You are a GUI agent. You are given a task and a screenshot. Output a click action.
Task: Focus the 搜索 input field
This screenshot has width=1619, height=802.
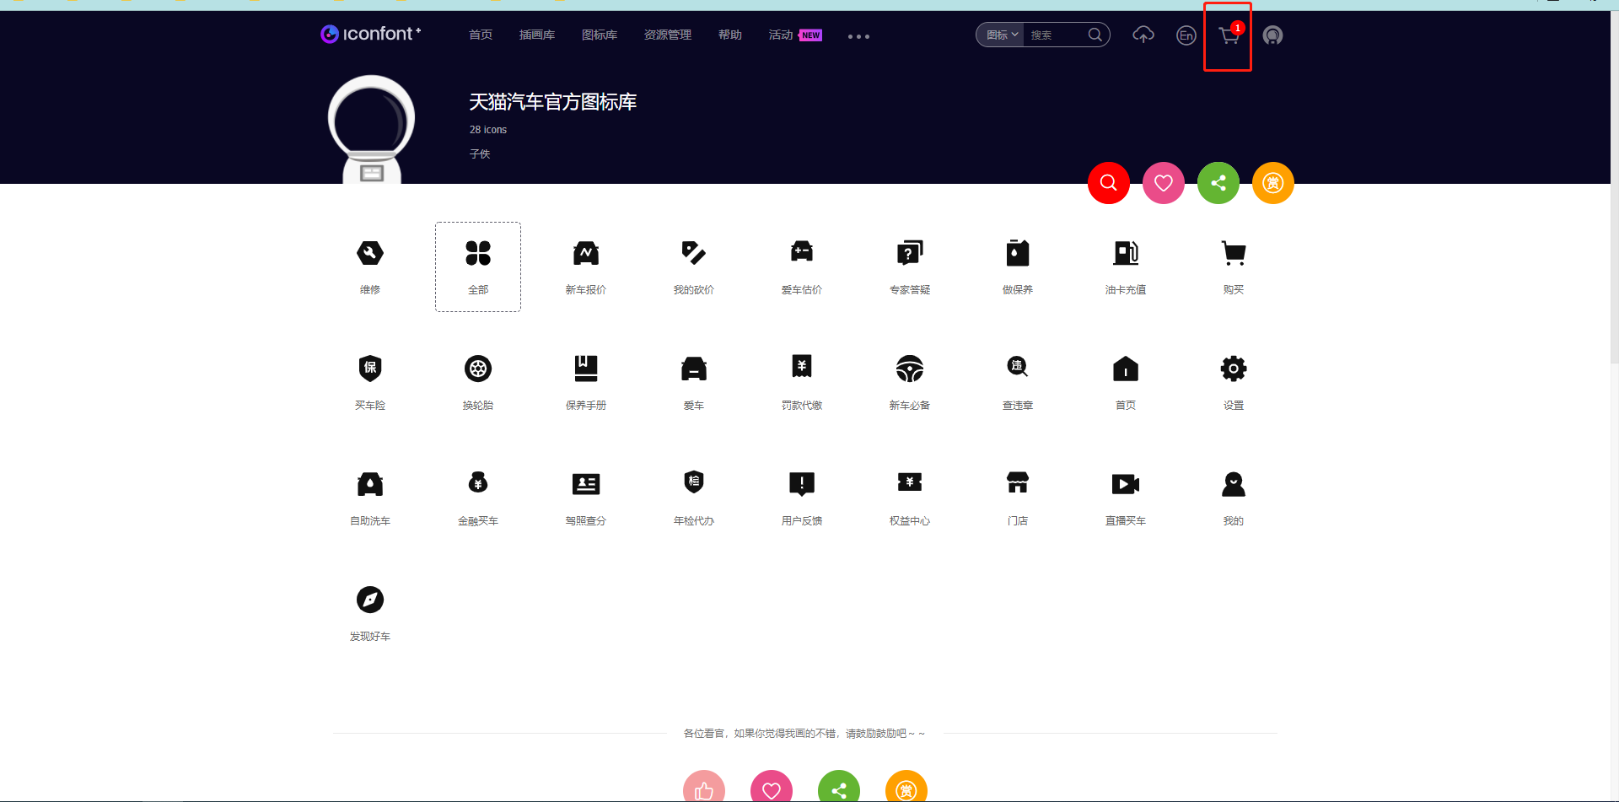1055,35
